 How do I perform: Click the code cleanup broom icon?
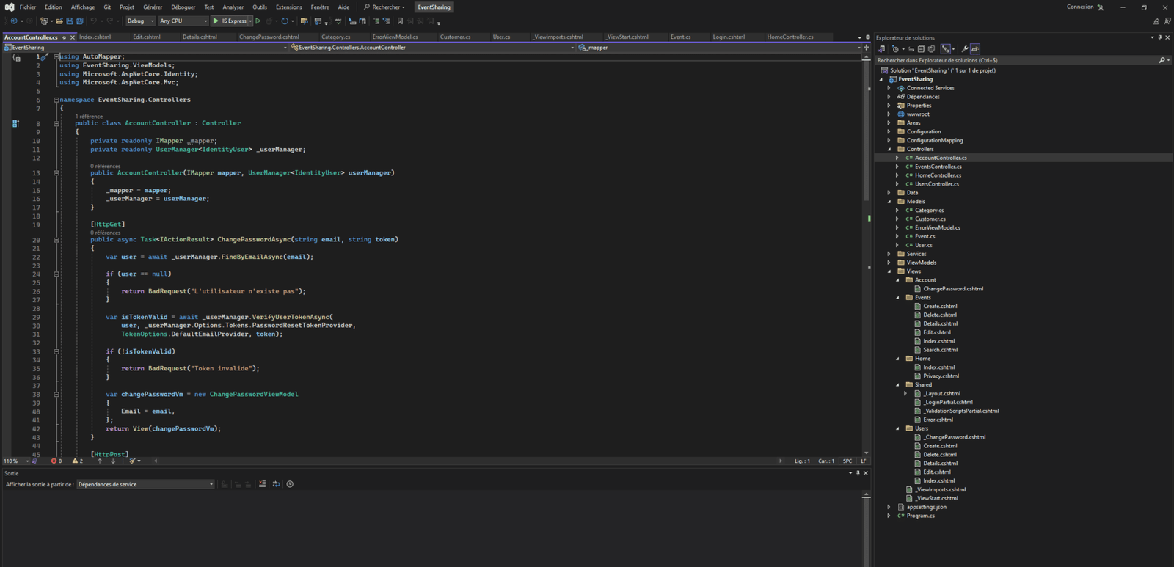133,461
